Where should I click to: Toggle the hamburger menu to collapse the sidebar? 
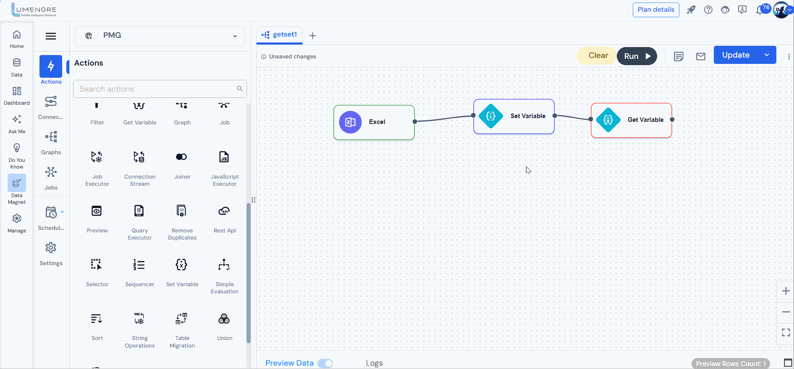[51, 36]
